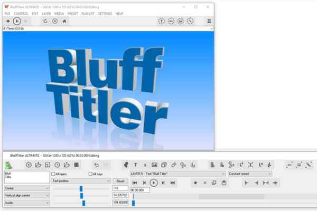Click the small S scroller layer icon
This screenshot has width=317, height=211.
click(145, 165)
